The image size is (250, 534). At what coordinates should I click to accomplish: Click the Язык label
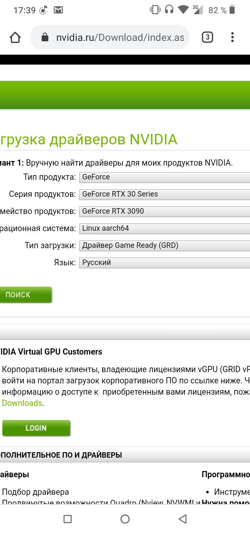(x=65, y=263)
